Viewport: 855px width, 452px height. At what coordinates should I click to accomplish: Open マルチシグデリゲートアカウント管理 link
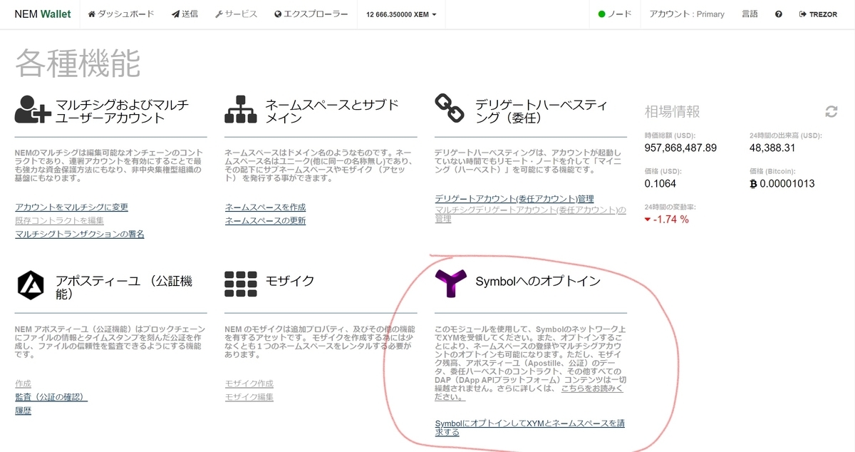(x=530, y=214)
